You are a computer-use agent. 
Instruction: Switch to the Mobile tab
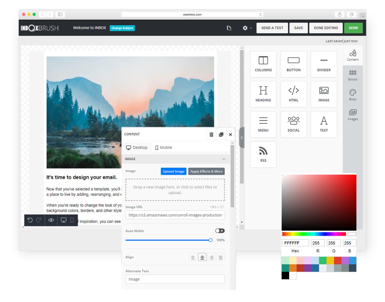pos(163,147)
